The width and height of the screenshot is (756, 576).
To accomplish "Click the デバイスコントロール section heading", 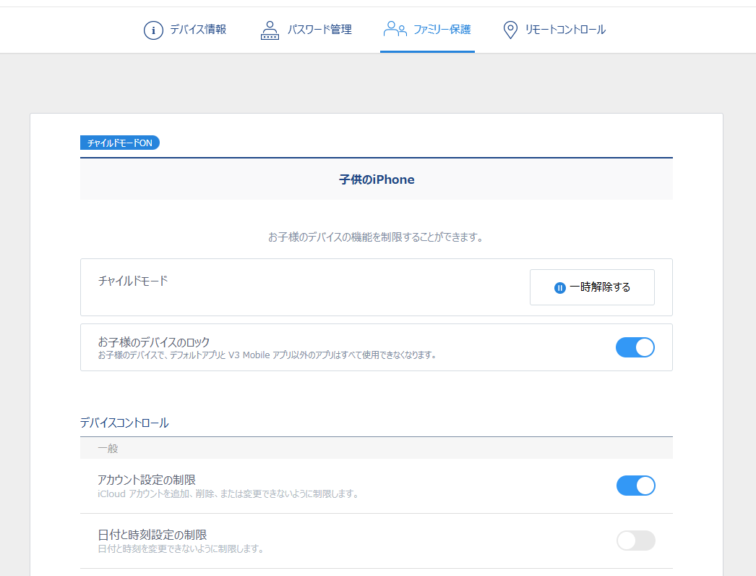I will coord(124,423).
